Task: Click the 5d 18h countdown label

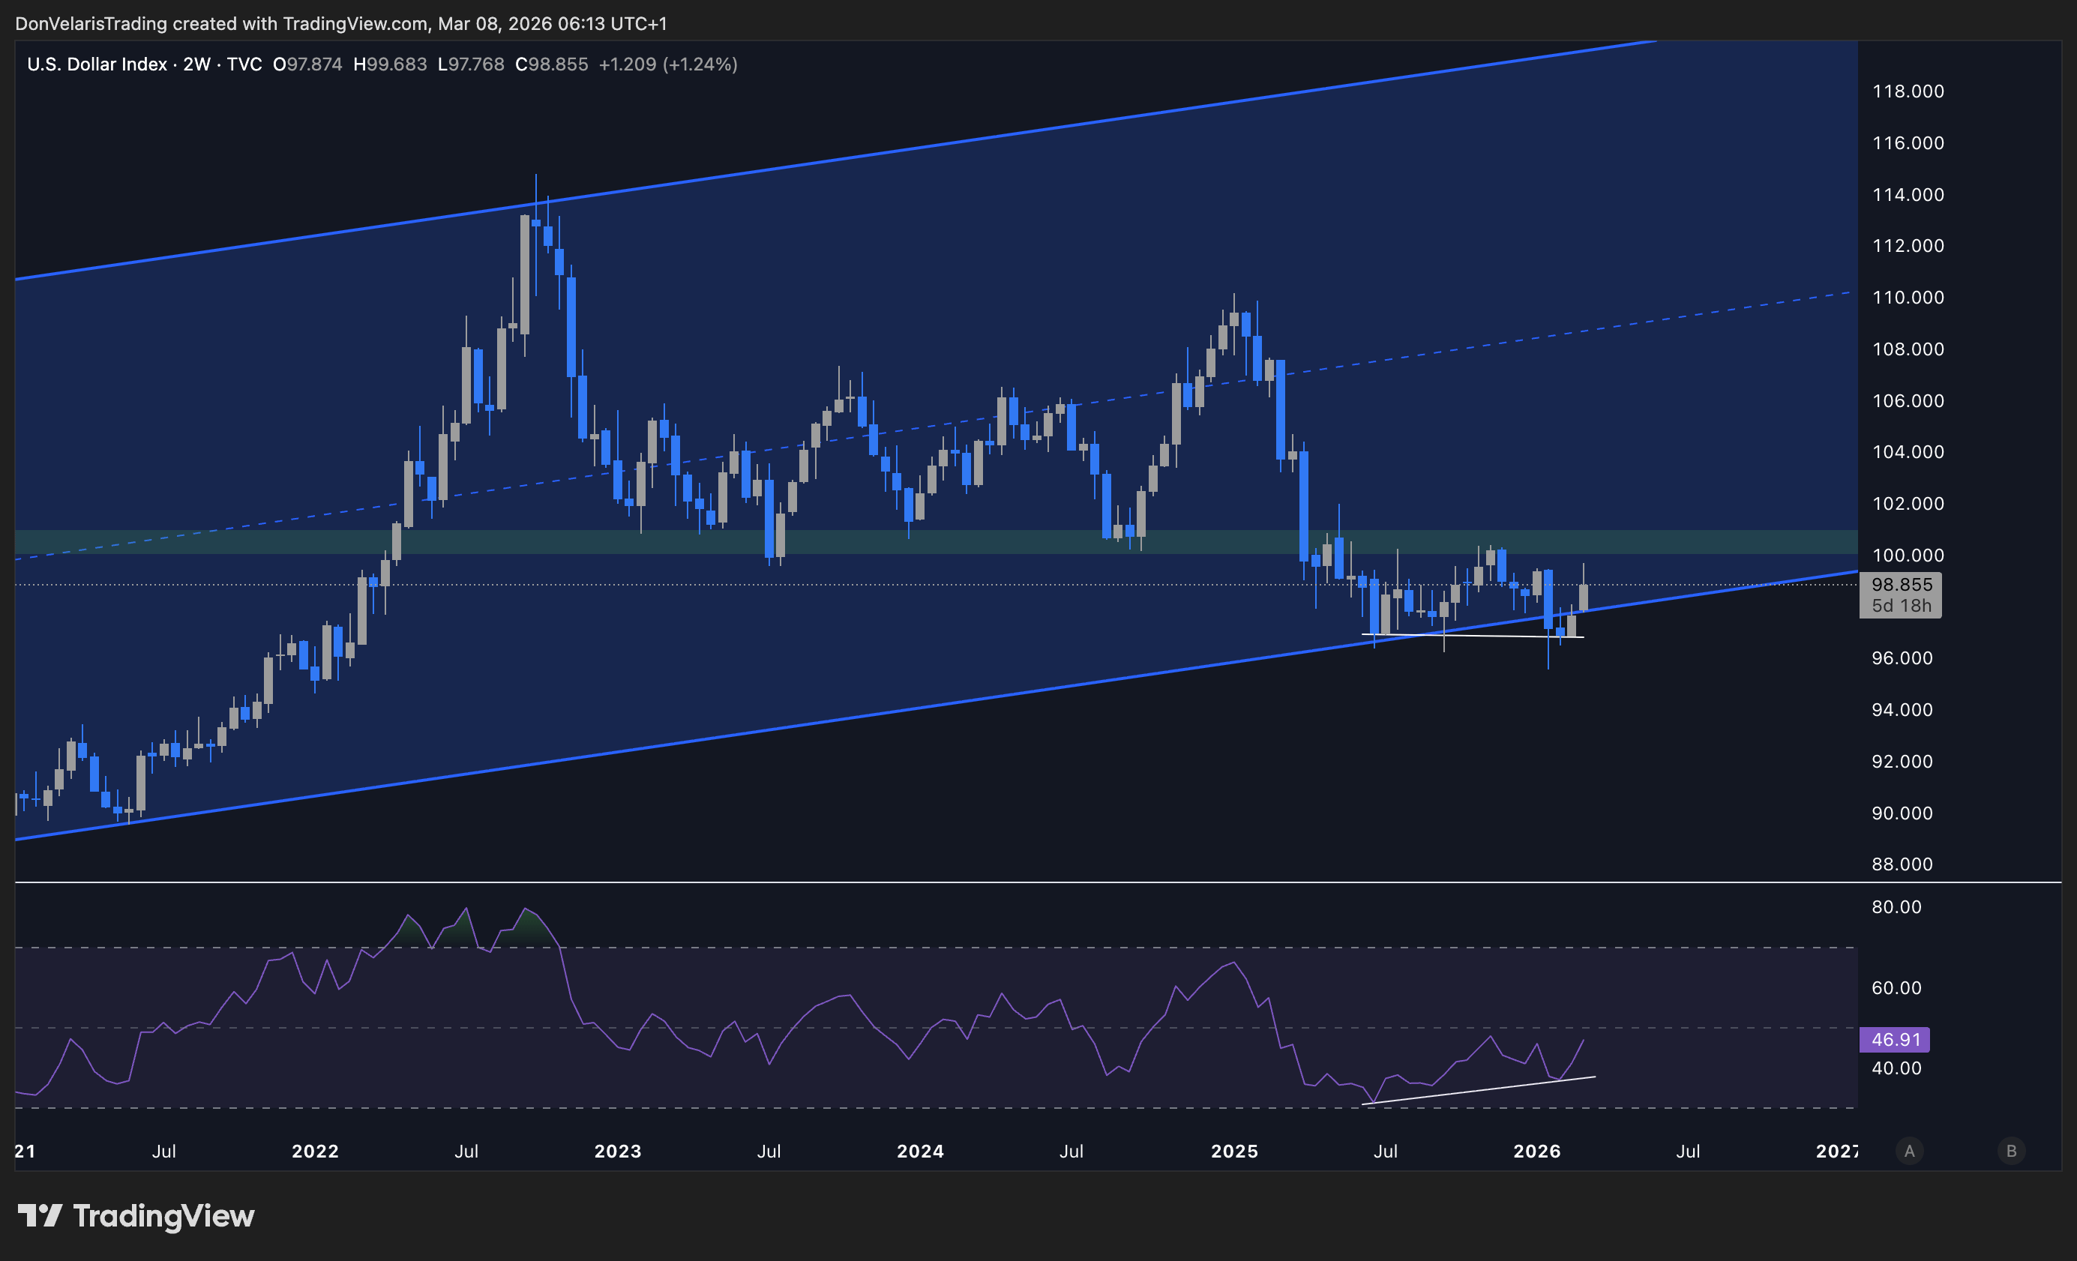Action: [x=1901, y=605]
